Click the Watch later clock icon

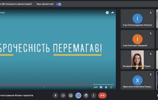[x=107, y=13]
